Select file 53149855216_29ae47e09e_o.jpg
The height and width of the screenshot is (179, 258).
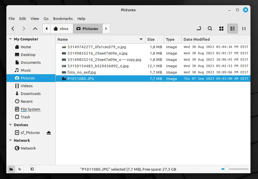point(153,53)
